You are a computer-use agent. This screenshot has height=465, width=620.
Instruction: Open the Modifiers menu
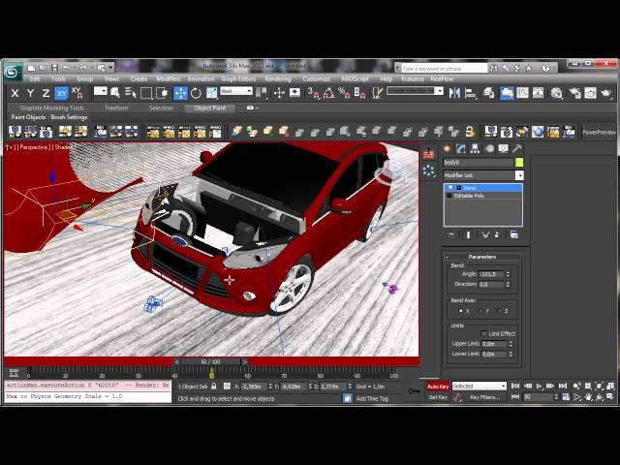tap(168, 79)
